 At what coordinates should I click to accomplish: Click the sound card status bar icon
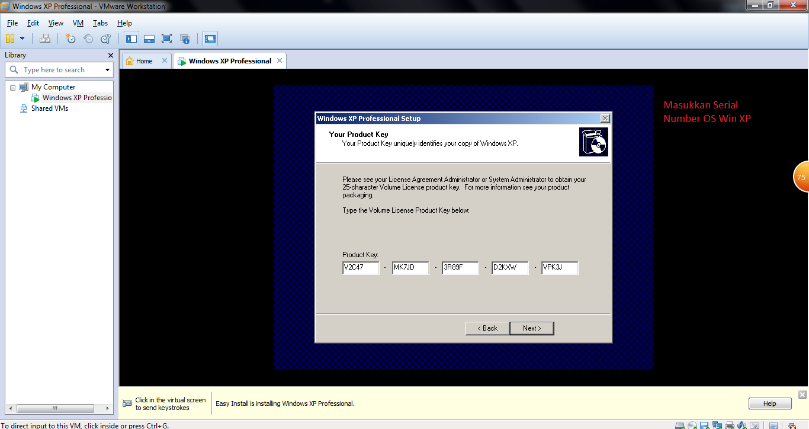click(742, 425)
